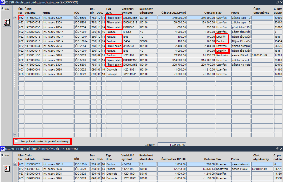Click the Úkoly icon in upper window
The image size is (283, 182).
7,23
